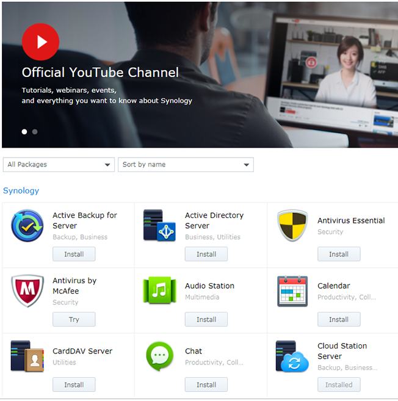
Task: Switch to first banner slide dot
Action: tap(24, 131)
